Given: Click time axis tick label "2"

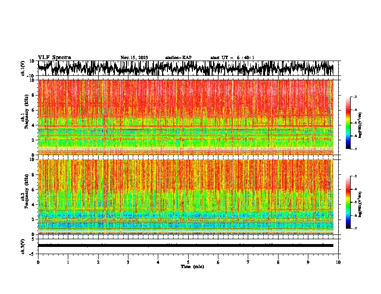Looking at the screenshot, I should 98,262.
